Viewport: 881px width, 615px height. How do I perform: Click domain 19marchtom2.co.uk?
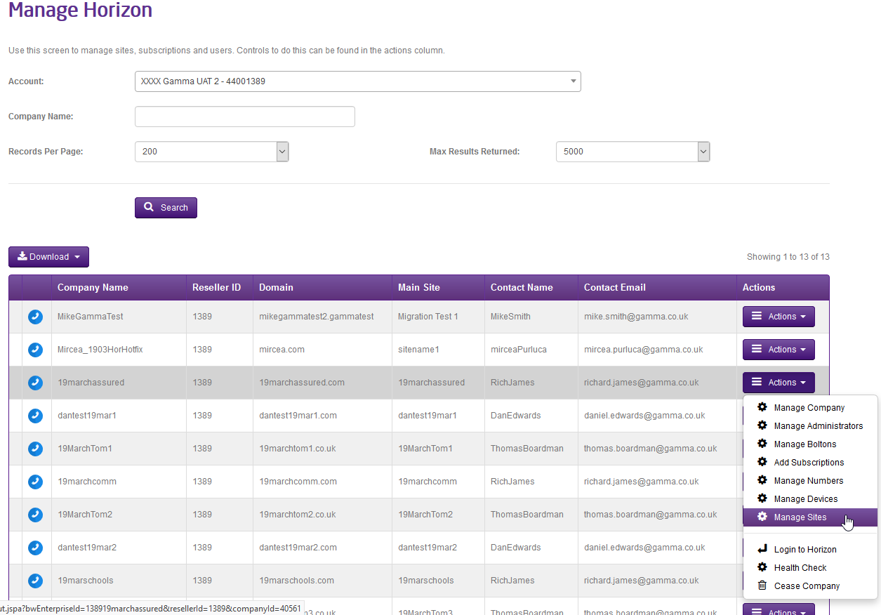point(298,515)
